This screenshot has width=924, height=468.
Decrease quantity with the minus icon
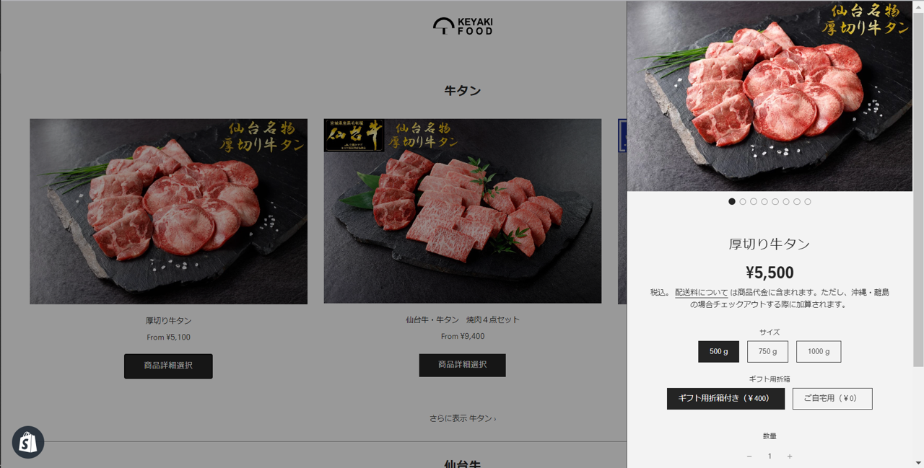tap(749, 456)
